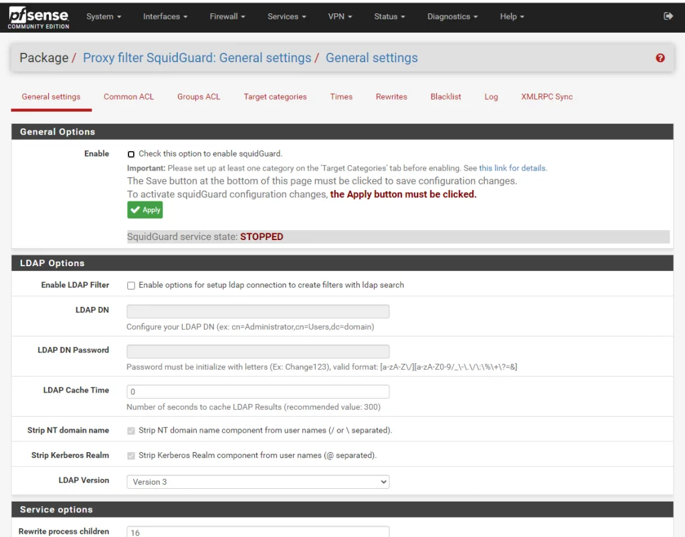Click the logout icon in the top bar
Viewport: 685px width, 537px height.
(668, 16)
